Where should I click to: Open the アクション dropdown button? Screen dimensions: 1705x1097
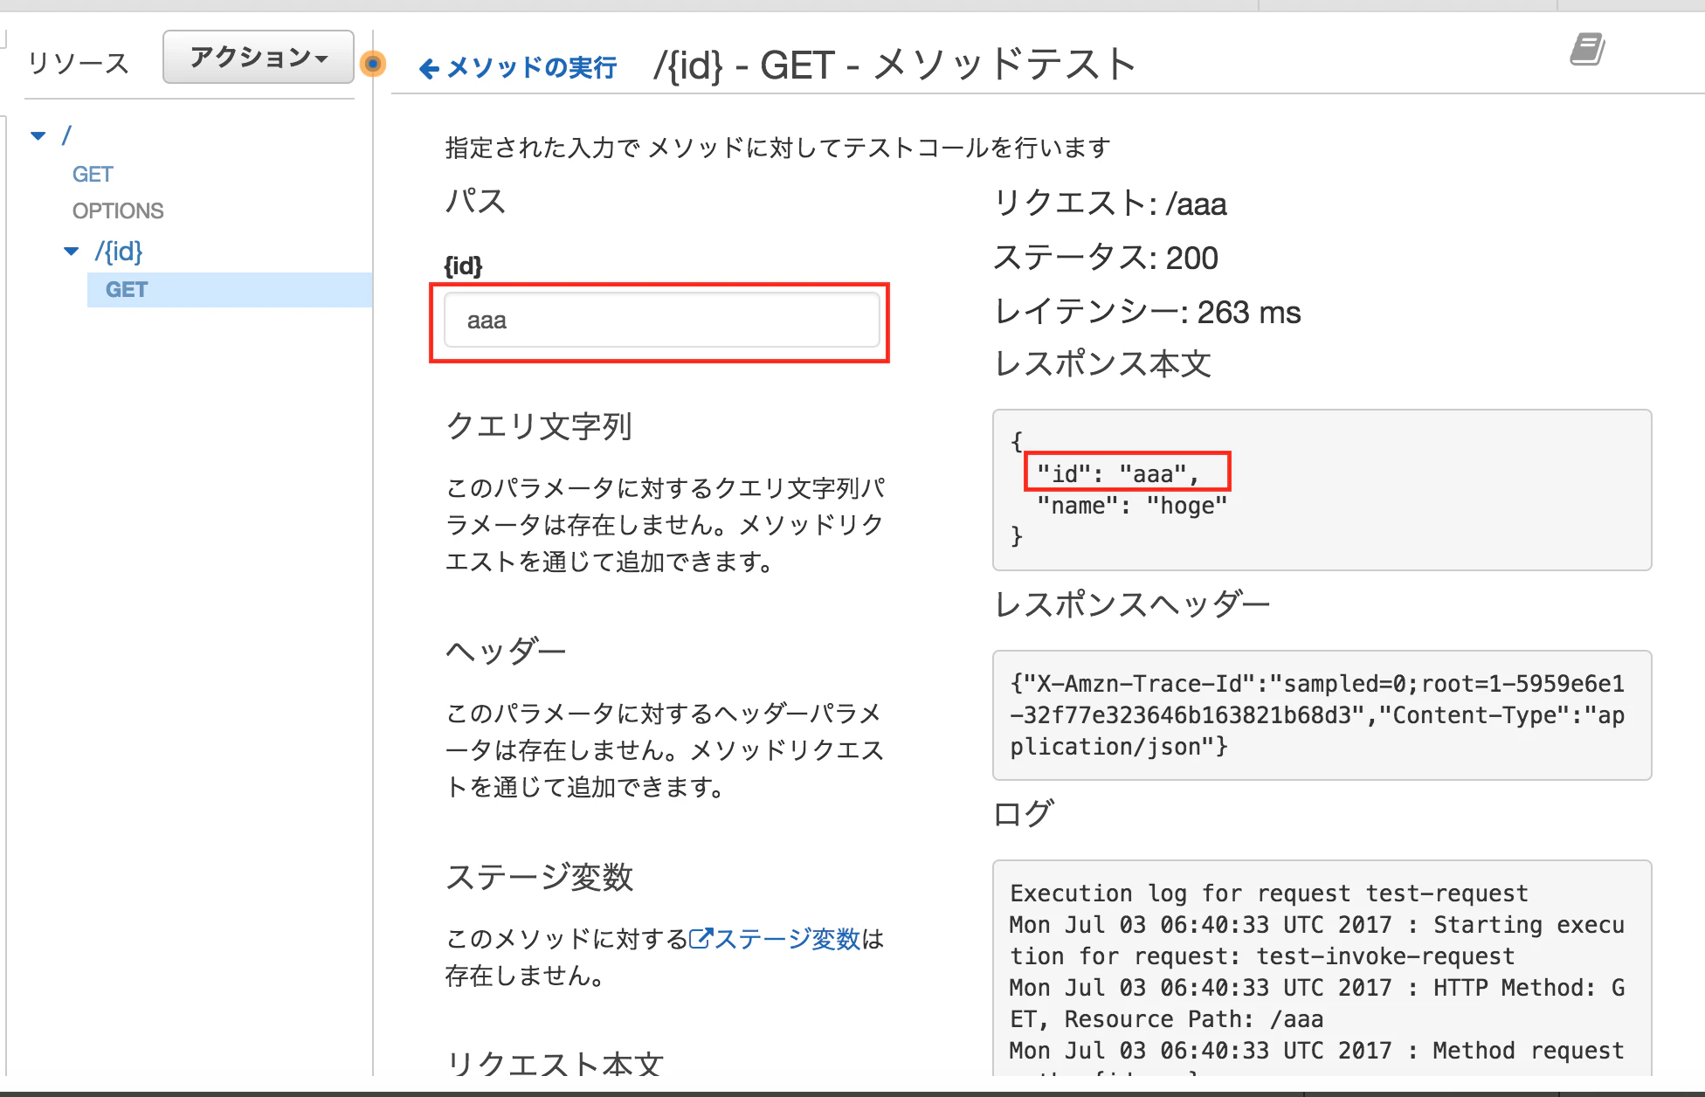[259, 58]
